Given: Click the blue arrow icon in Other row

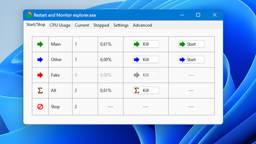Looking at the screenshot, I should (x=40, y=60).
